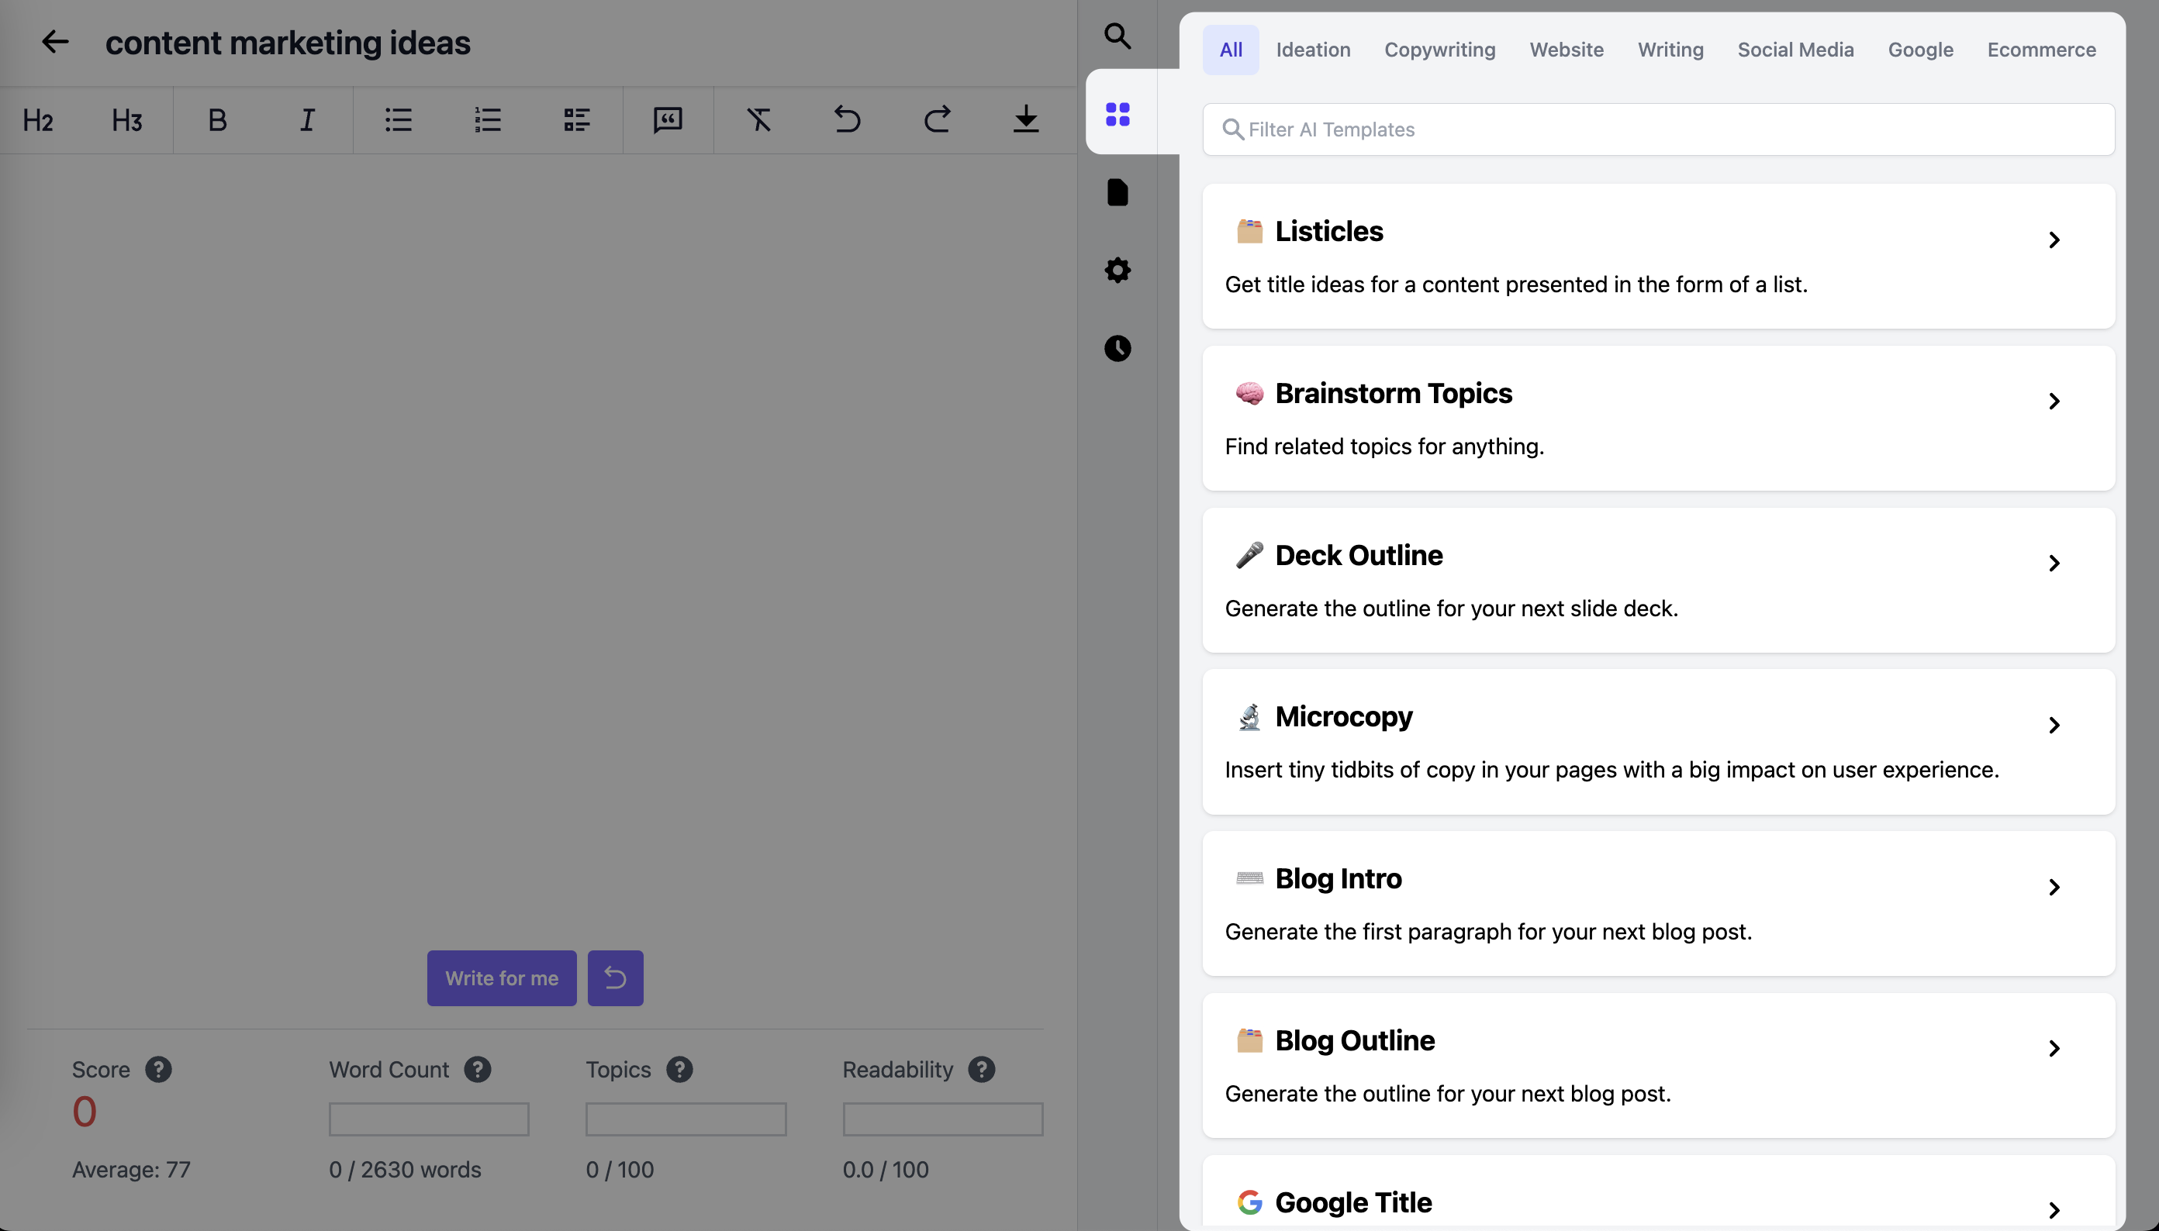Expand the Brainstorm Topics chevron
Viewport: 2159px width, 1231px height.
(2054, 401)
